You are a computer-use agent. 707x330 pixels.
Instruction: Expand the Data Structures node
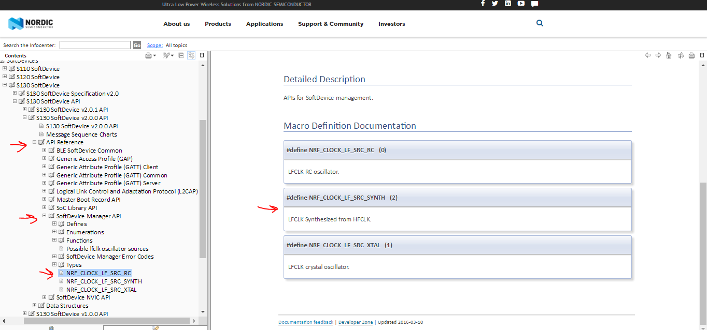click(x=35, y=306)
